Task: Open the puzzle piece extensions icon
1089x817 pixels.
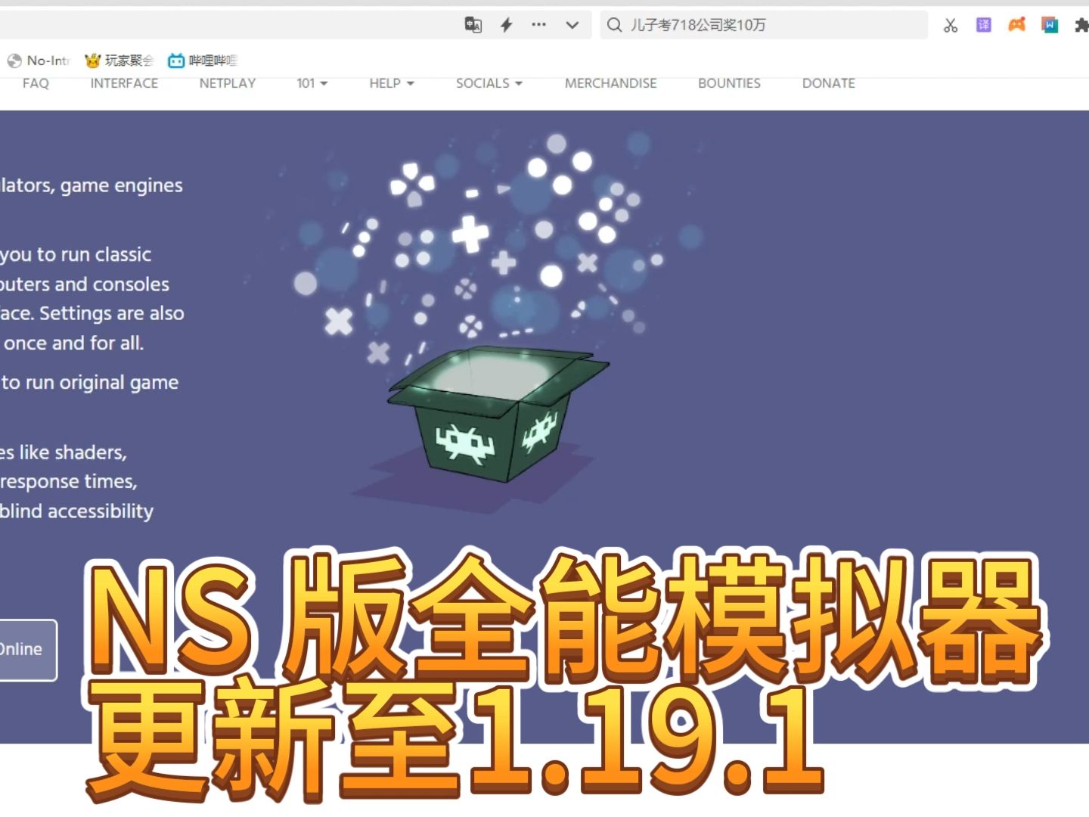Action: tap(1081, 25)
